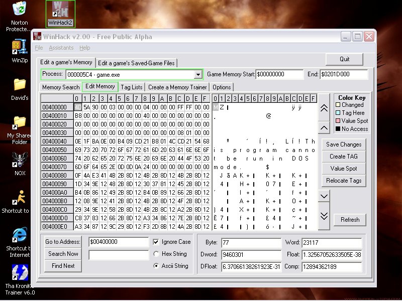Select the Ascii String radio option
Screen dimensions: 402x301
(x=156, y=266)
